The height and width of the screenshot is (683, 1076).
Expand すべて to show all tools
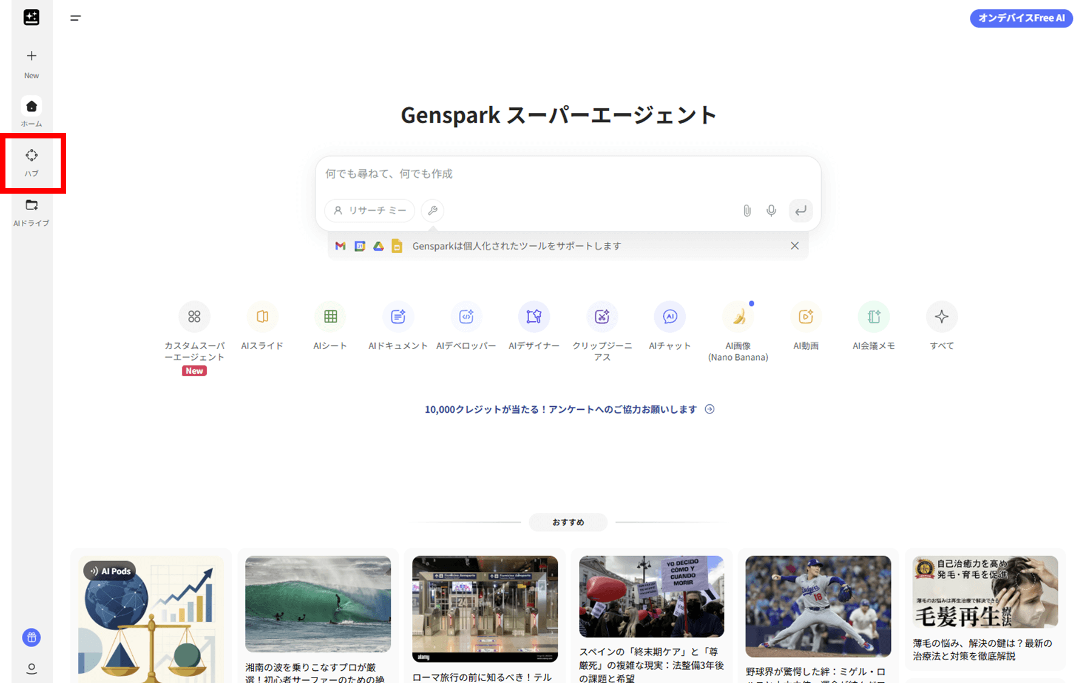[x=941, y=317]
